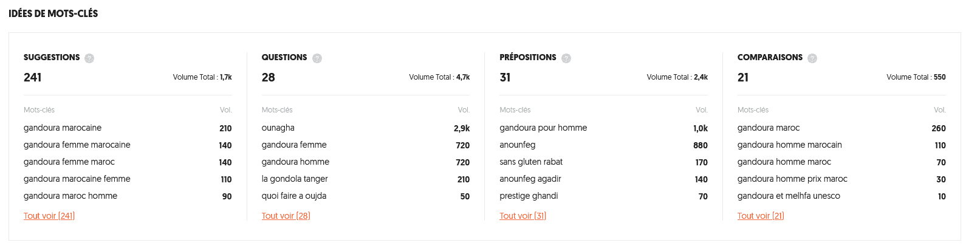Select the keyword gandoura maroc
966x248 pixels.
769,128
